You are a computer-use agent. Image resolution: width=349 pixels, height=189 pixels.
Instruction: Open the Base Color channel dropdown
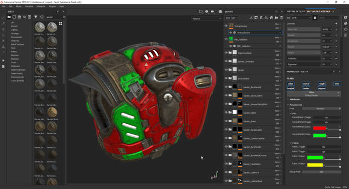(x=232, y=18)
